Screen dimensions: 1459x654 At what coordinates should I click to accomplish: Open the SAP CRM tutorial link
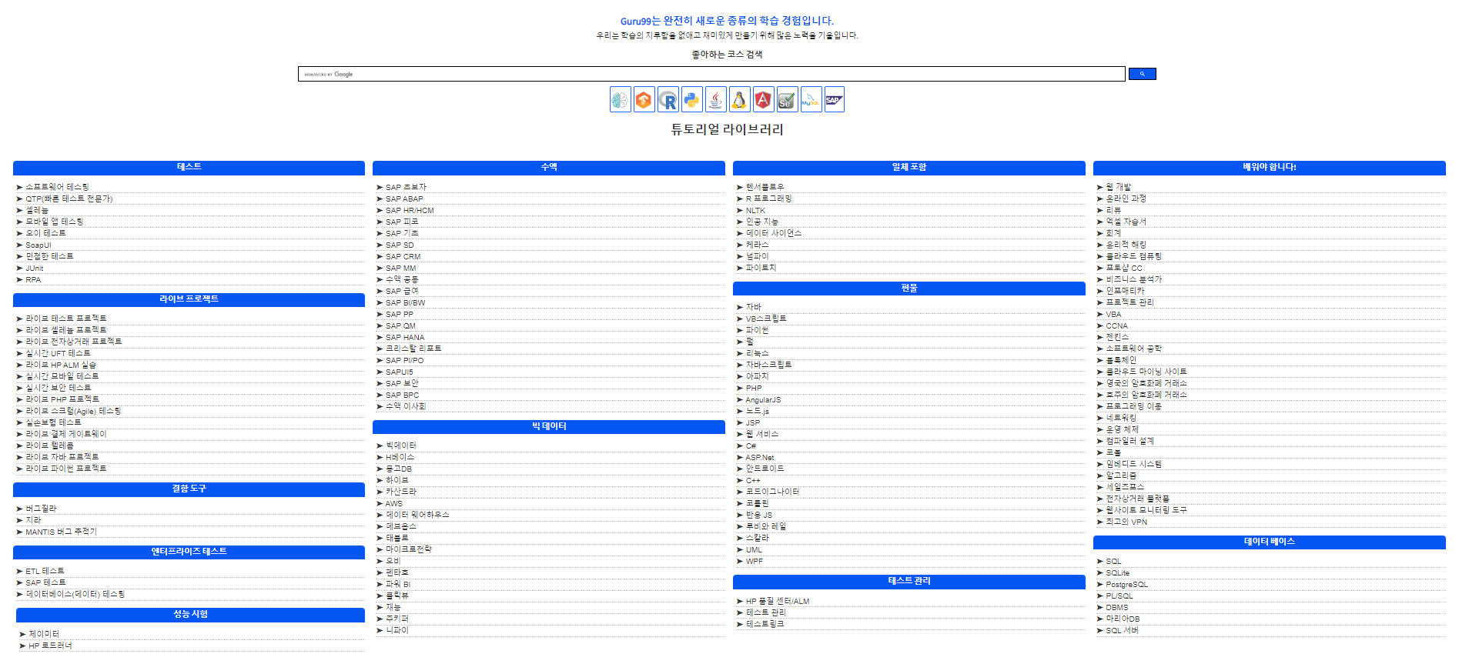[403, 256]
